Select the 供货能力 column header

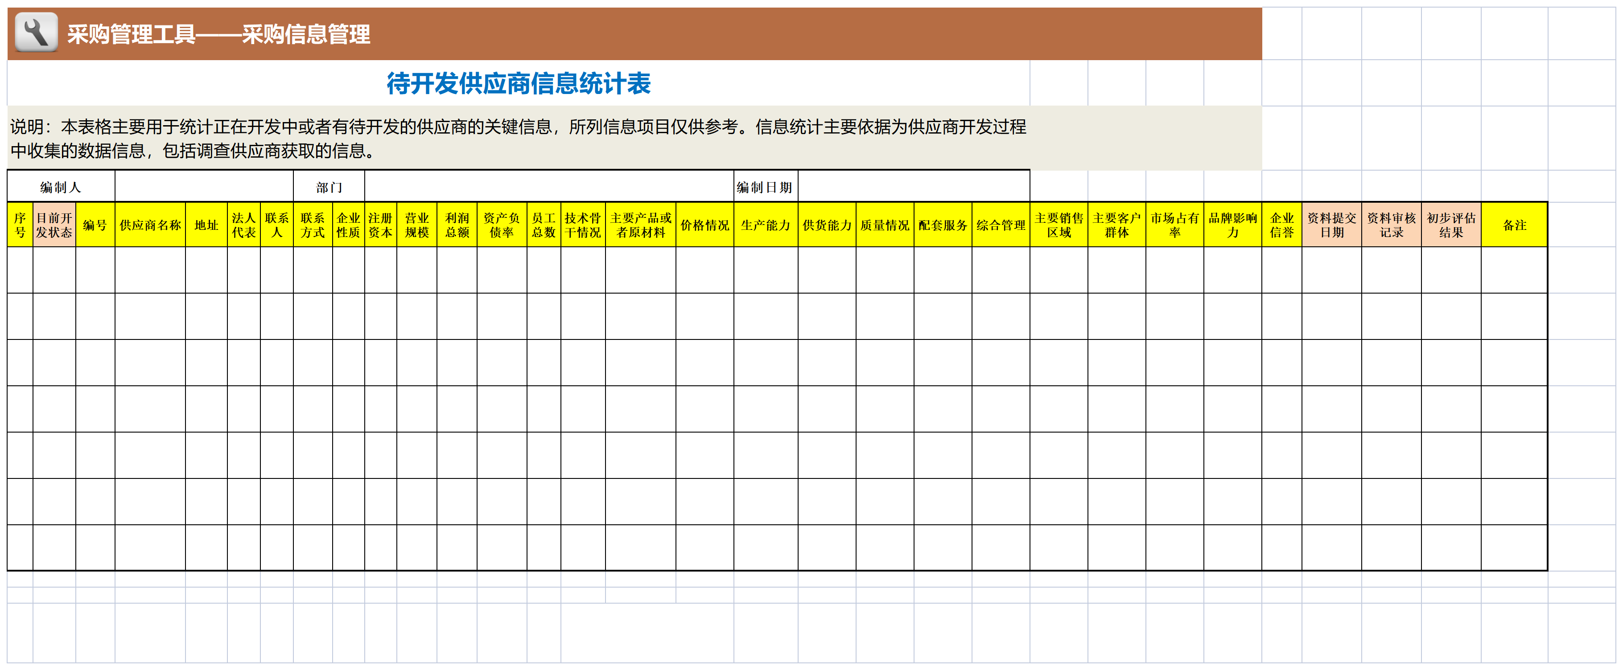click(827, 225)
